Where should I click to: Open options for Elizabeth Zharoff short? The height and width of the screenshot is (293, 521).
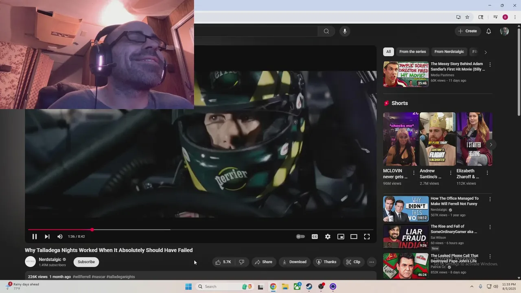click(x=487, y=173)
